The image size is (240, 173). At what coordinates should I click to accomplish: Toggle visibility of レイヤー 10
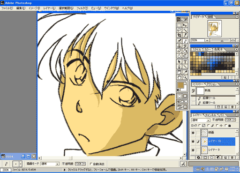tap(193, 142)
